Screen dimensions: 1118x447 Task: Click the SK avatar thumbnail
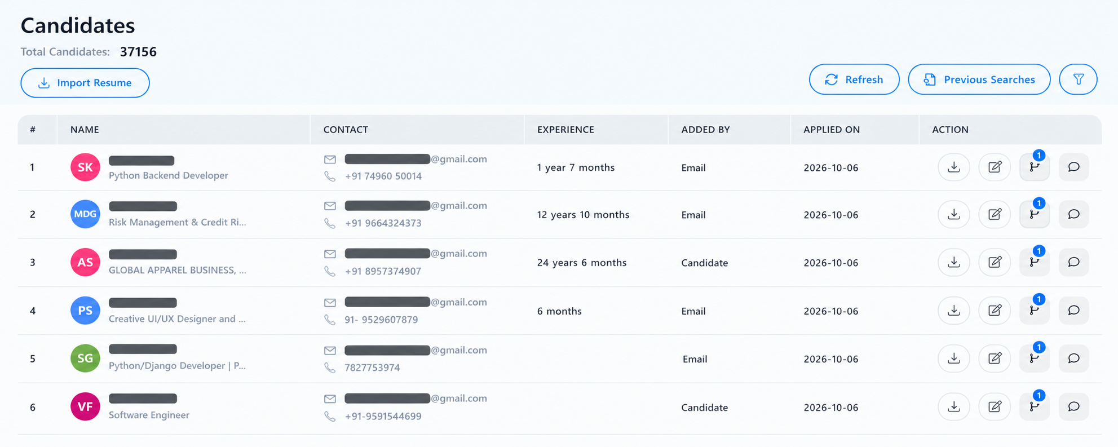(x=85, y=167)
